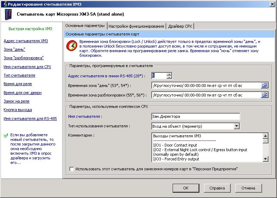Open the unlock time zone browse icon

[x=265, y=95]
